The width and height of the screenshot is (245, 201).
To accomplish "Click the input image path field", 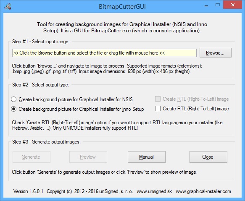I will point(104,53).
